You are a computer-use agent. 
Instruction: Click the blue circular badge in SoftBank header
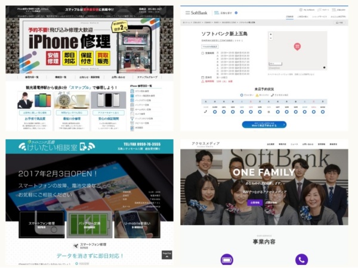click(236, 13)
